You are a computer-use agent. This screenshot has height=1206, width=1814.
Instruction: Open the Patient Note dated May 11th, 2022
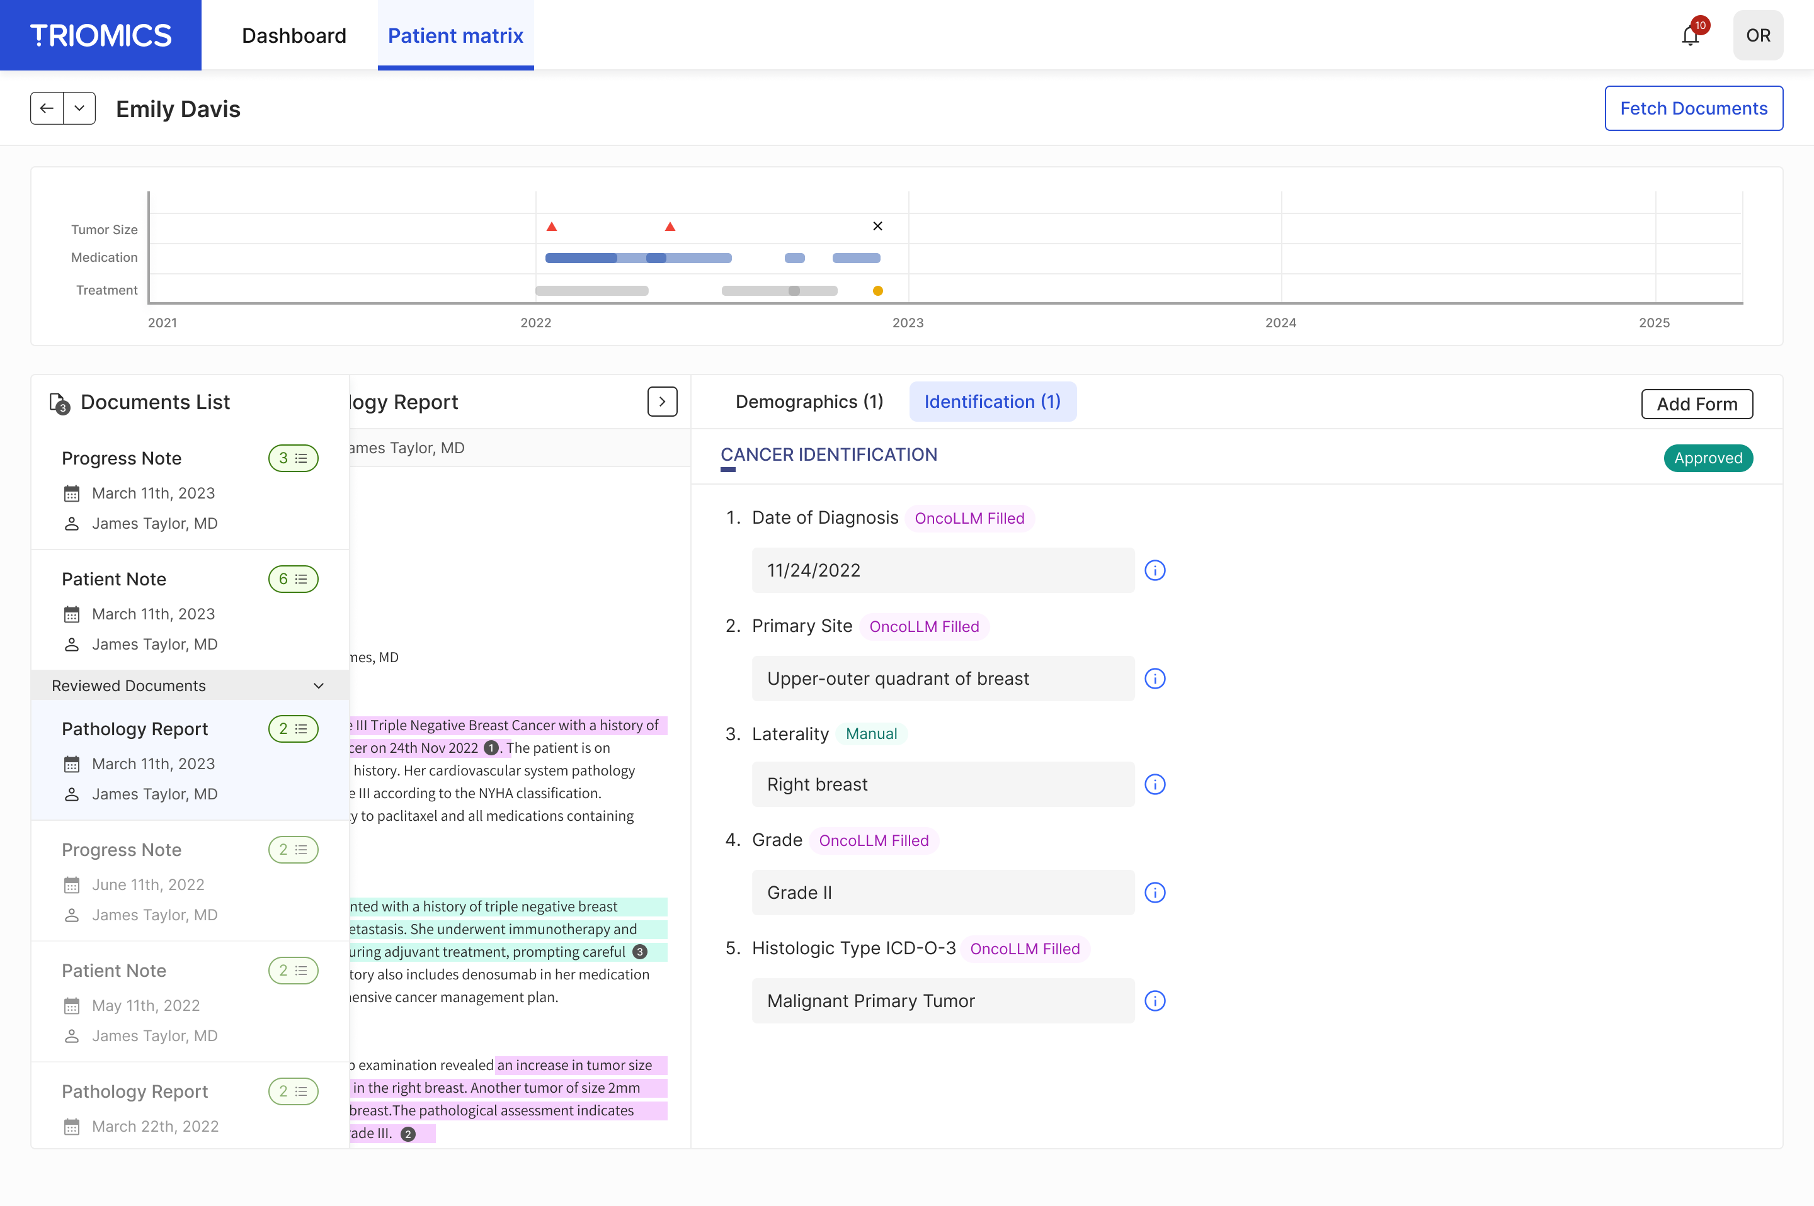[x=190, y=1001]
